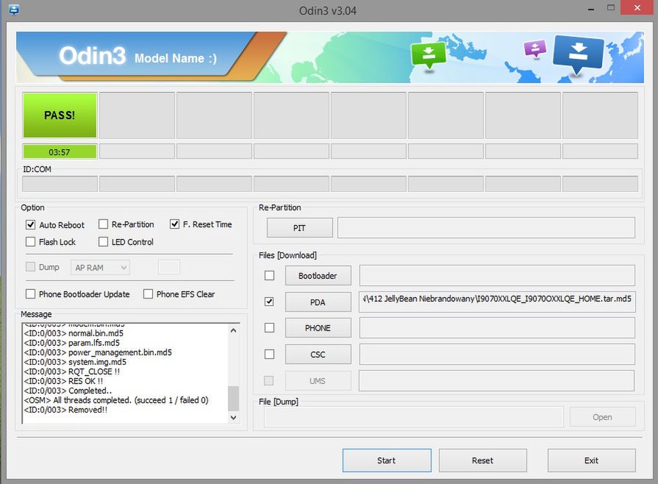This screenshot has height=484, width=658.
Task: Uncheck the box beside the PDA button
Action: click(269, 302)
